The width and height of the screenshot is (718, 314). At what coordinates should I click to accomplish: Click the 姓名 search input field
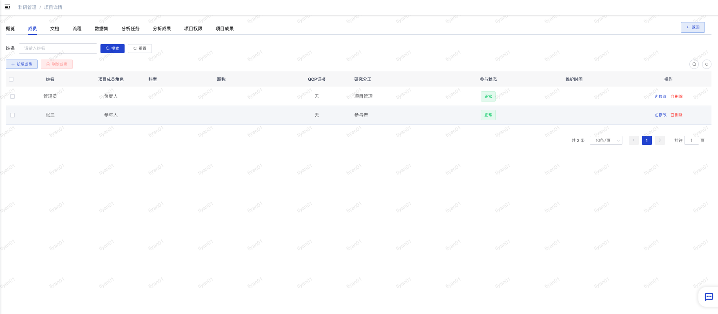[x=58, y=49]
